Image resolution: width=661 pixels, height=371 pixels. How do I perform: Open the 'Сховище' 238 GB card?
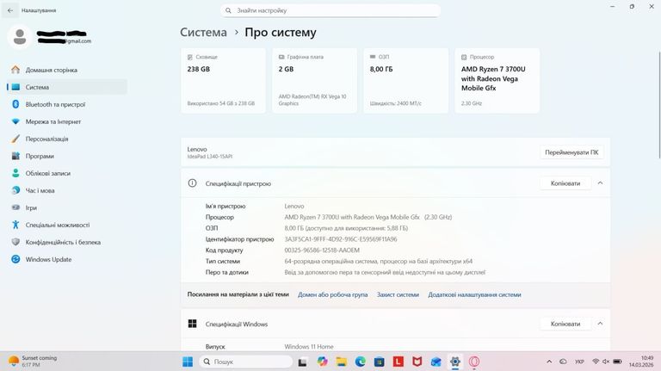[x=224, y=81]
